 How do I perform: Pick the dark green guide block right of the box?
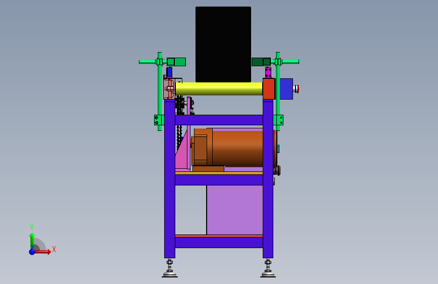point(261,62)
